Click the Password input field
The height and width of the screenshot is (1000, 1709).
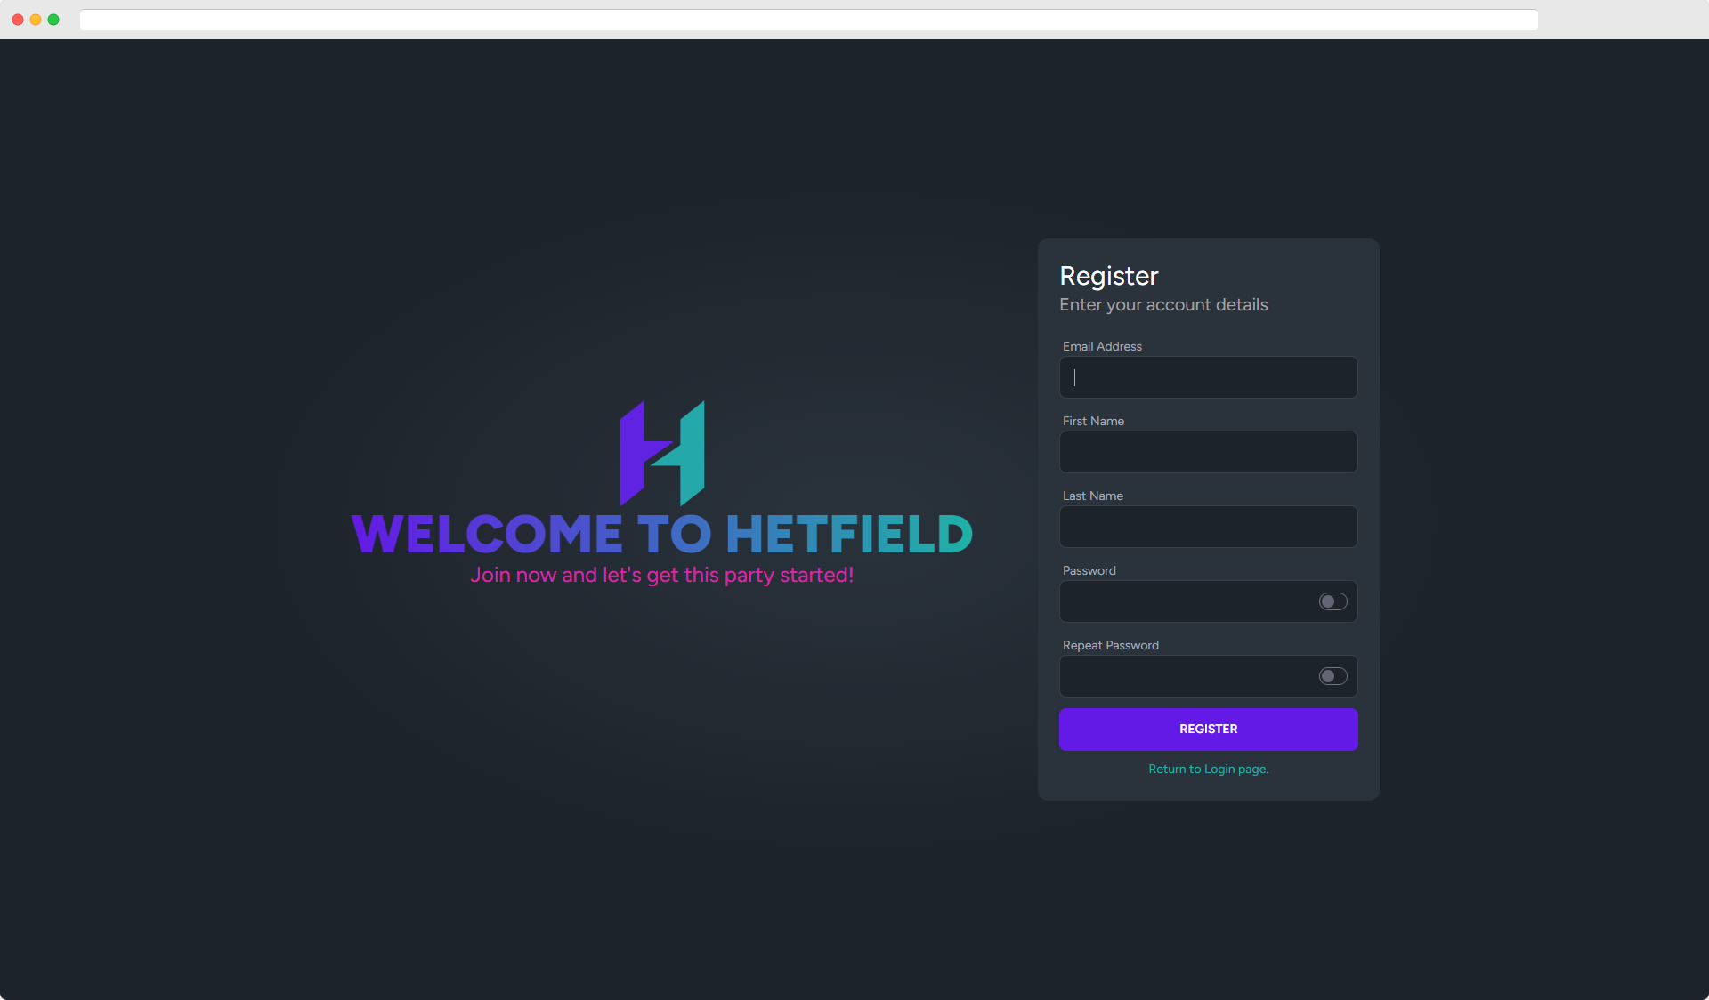1184,601
